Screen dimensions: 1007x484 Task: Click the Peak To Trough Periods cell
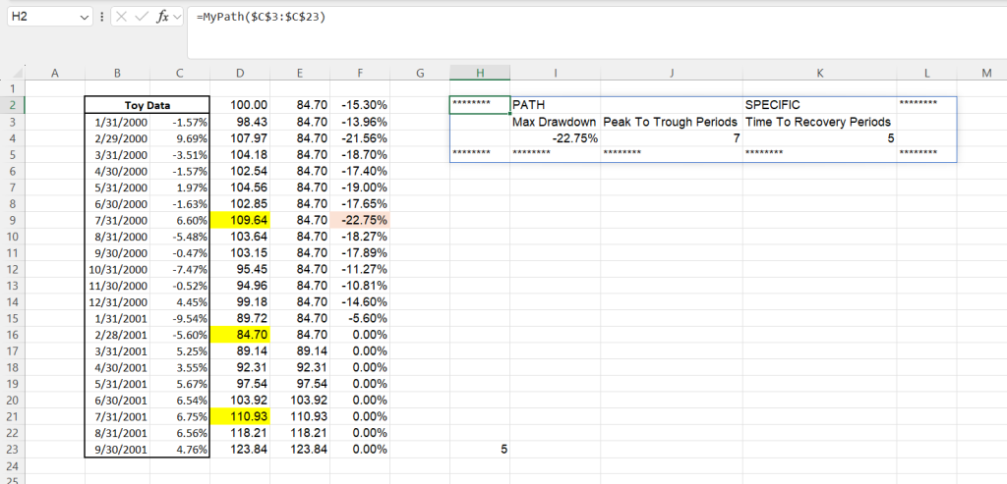(671, 122)
